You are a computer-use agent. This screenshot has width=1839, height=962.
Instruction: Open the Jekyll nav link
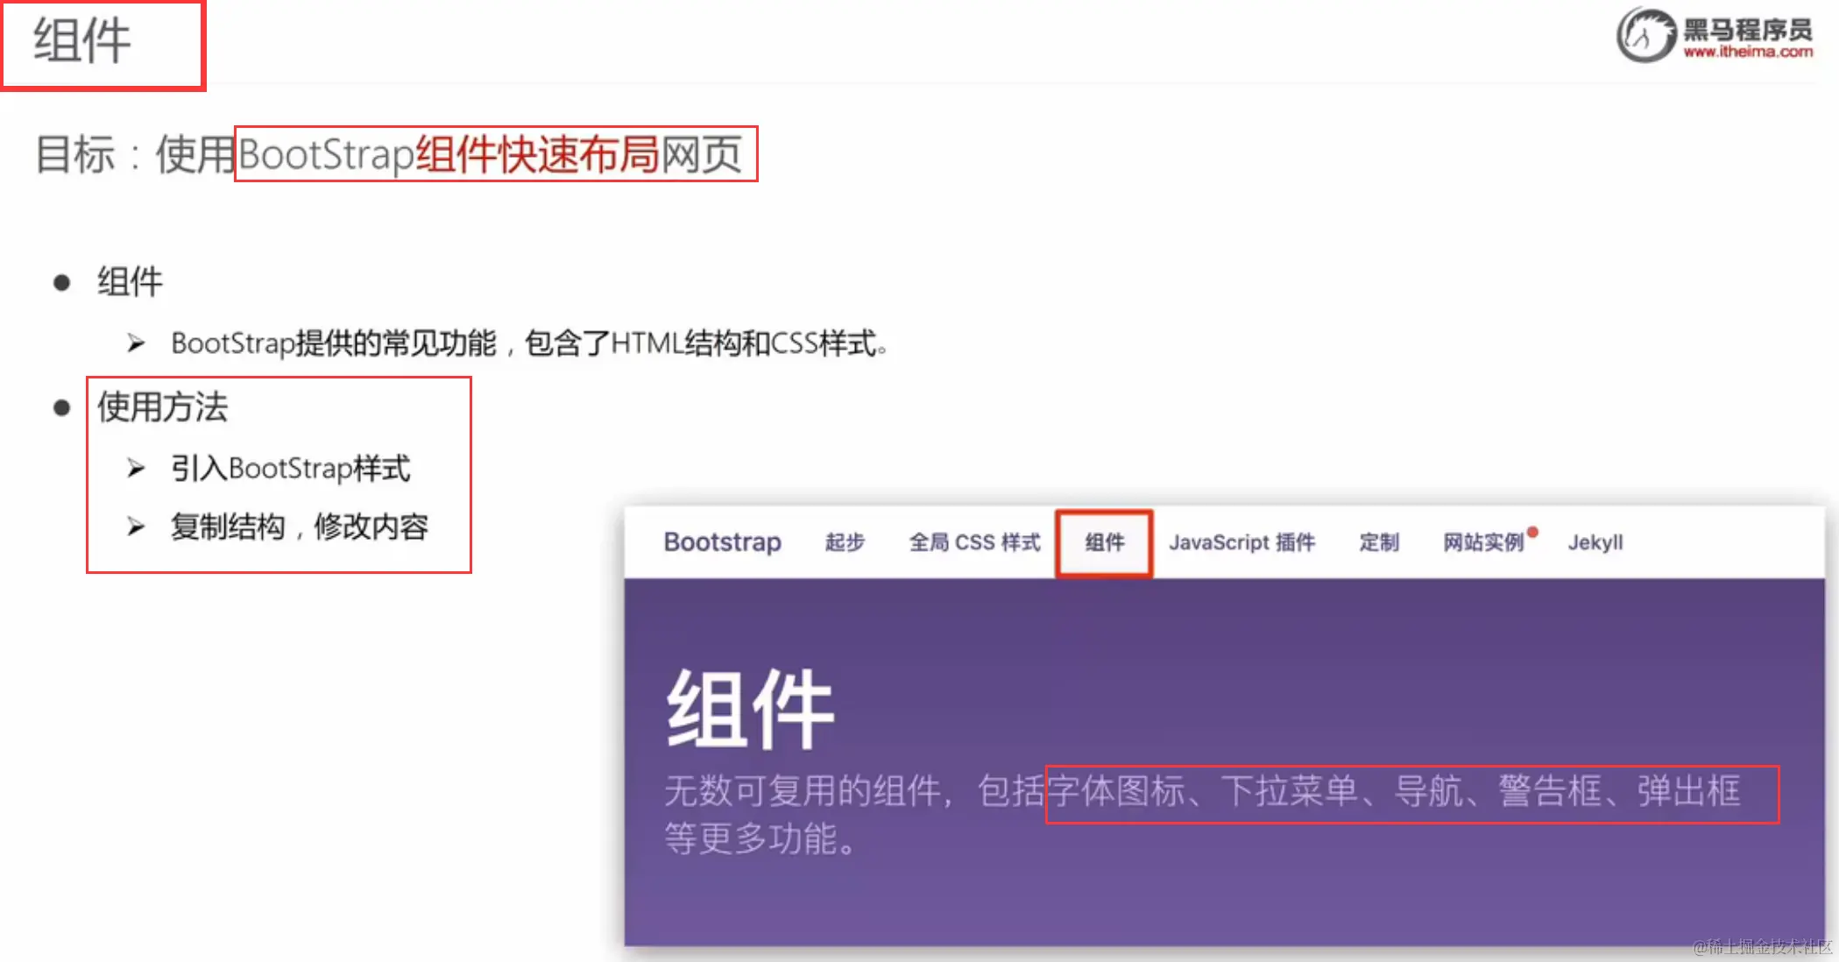pyautogui.click(x=1595, y=543)
